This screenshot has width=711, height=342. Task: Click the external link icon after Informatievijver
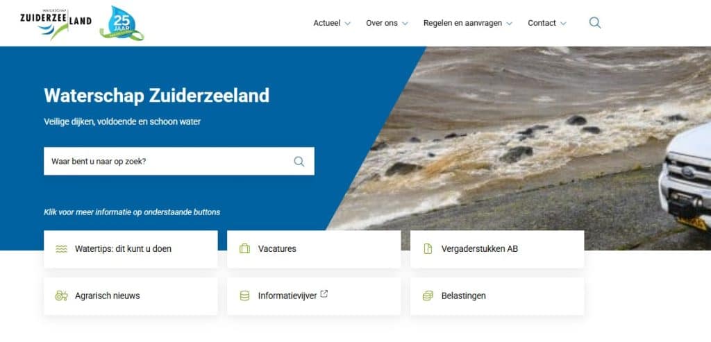pos(324,294)
